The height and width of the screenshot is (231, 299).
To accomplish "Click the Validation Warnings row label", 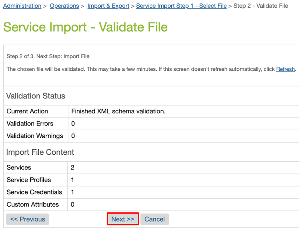I will (x=35, y=136).
